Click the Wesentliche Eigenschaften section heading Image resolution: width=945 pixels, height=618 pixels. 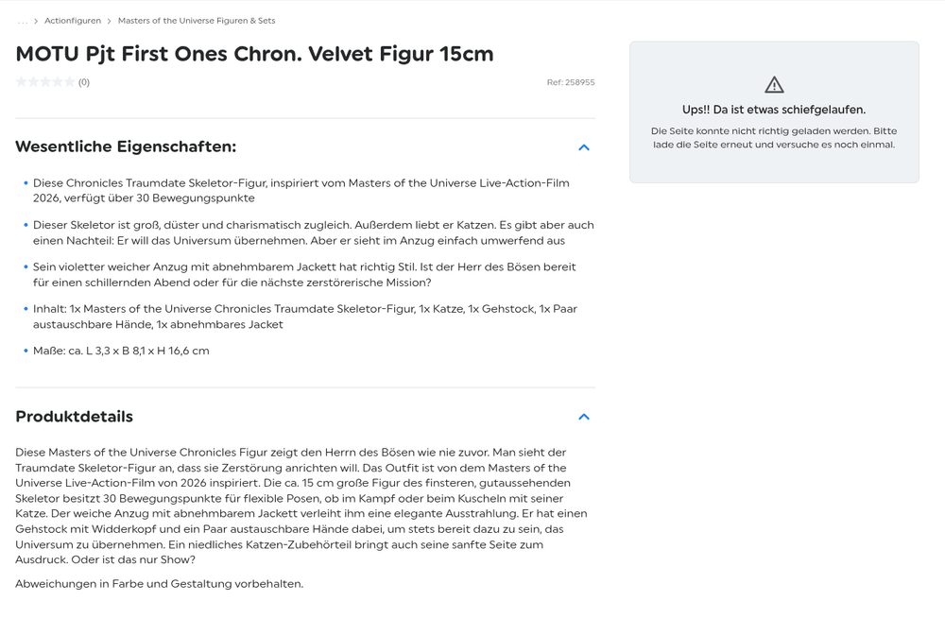[126, 146]
